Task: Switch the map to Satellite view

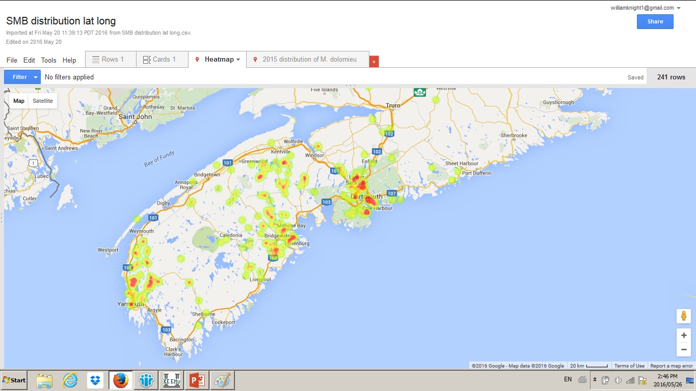Action: click(x=43, y=101)
